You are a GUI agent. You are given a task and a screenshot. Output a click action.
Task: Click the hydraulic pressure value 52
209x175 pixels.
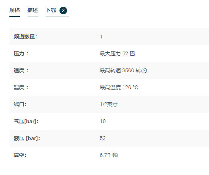103,138
